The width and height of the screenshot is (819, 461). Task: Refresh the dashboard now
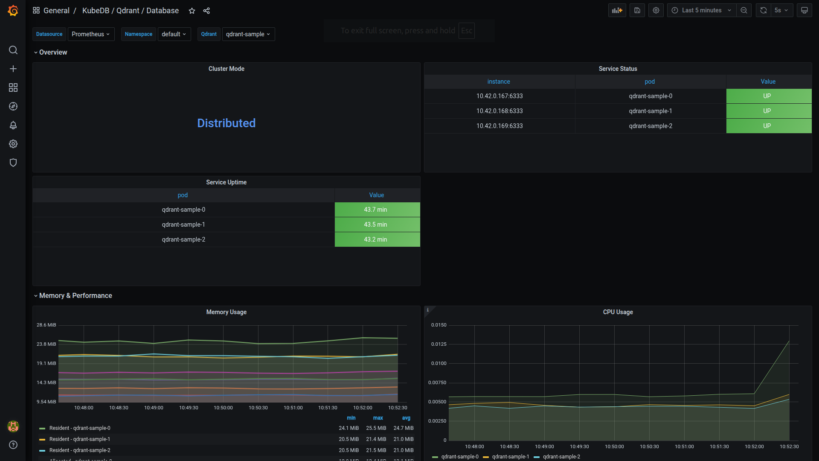coord(764,10)
